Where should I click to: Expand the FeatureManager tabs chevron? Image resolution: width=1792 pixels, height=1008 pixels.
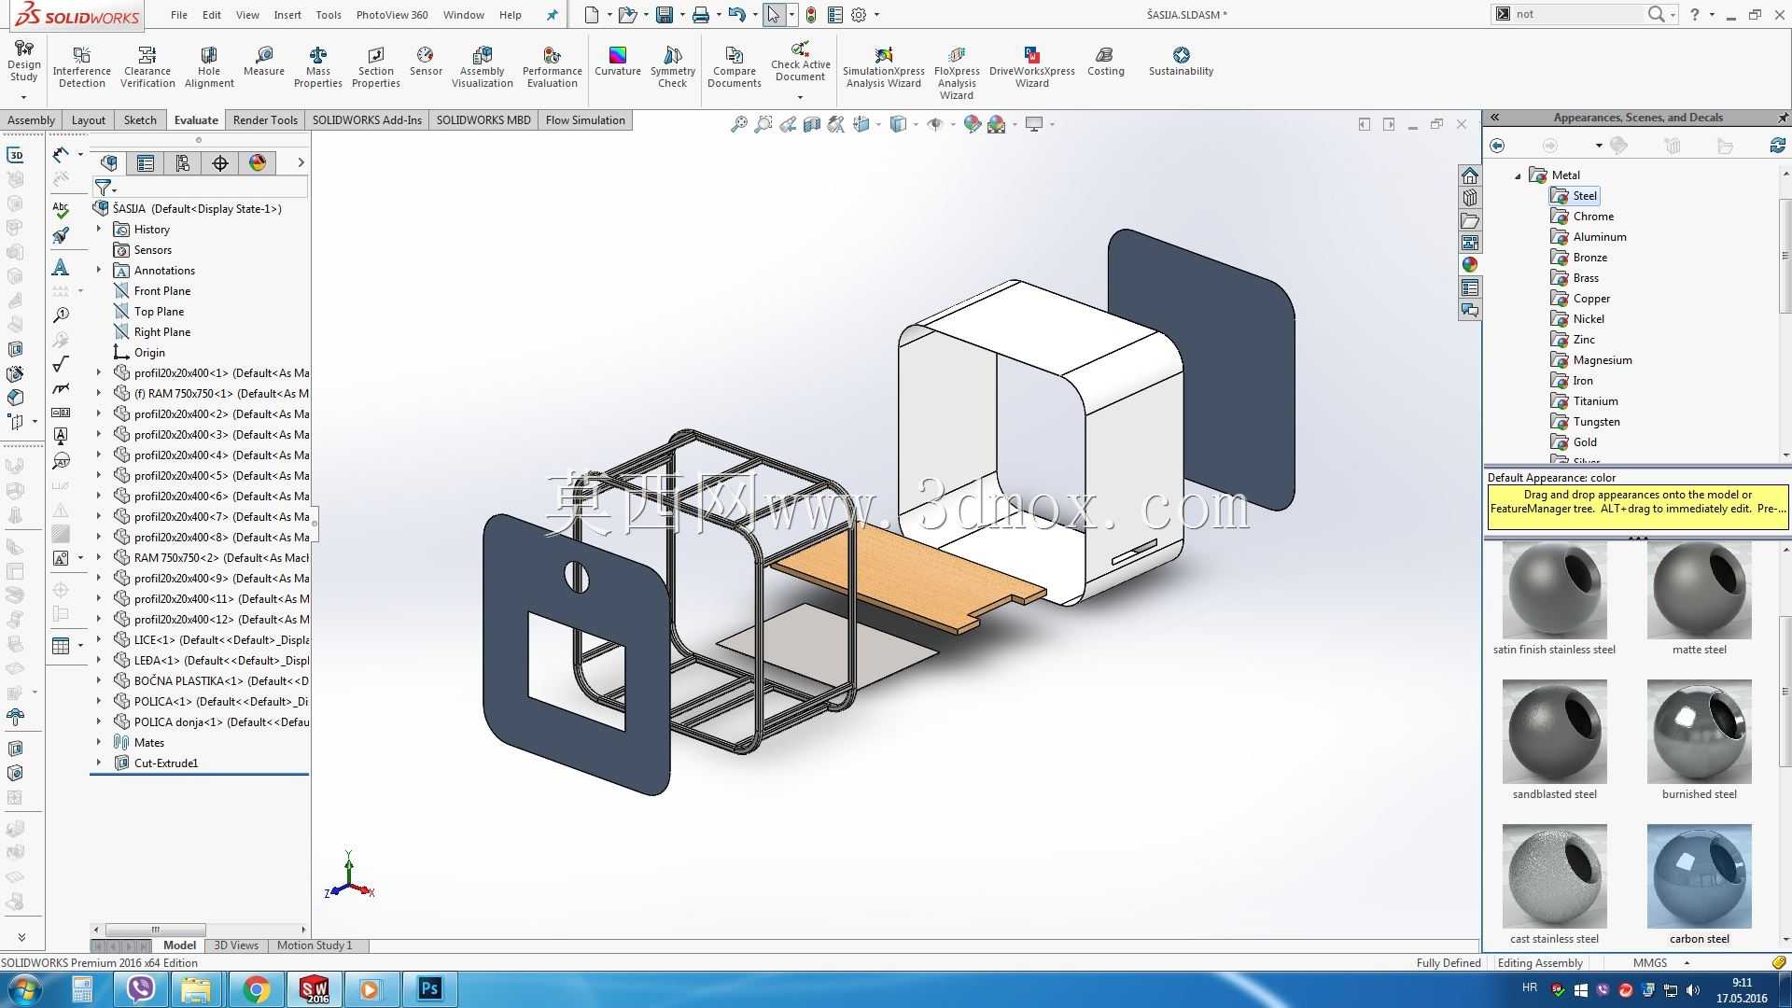click(x=301, y=162)
